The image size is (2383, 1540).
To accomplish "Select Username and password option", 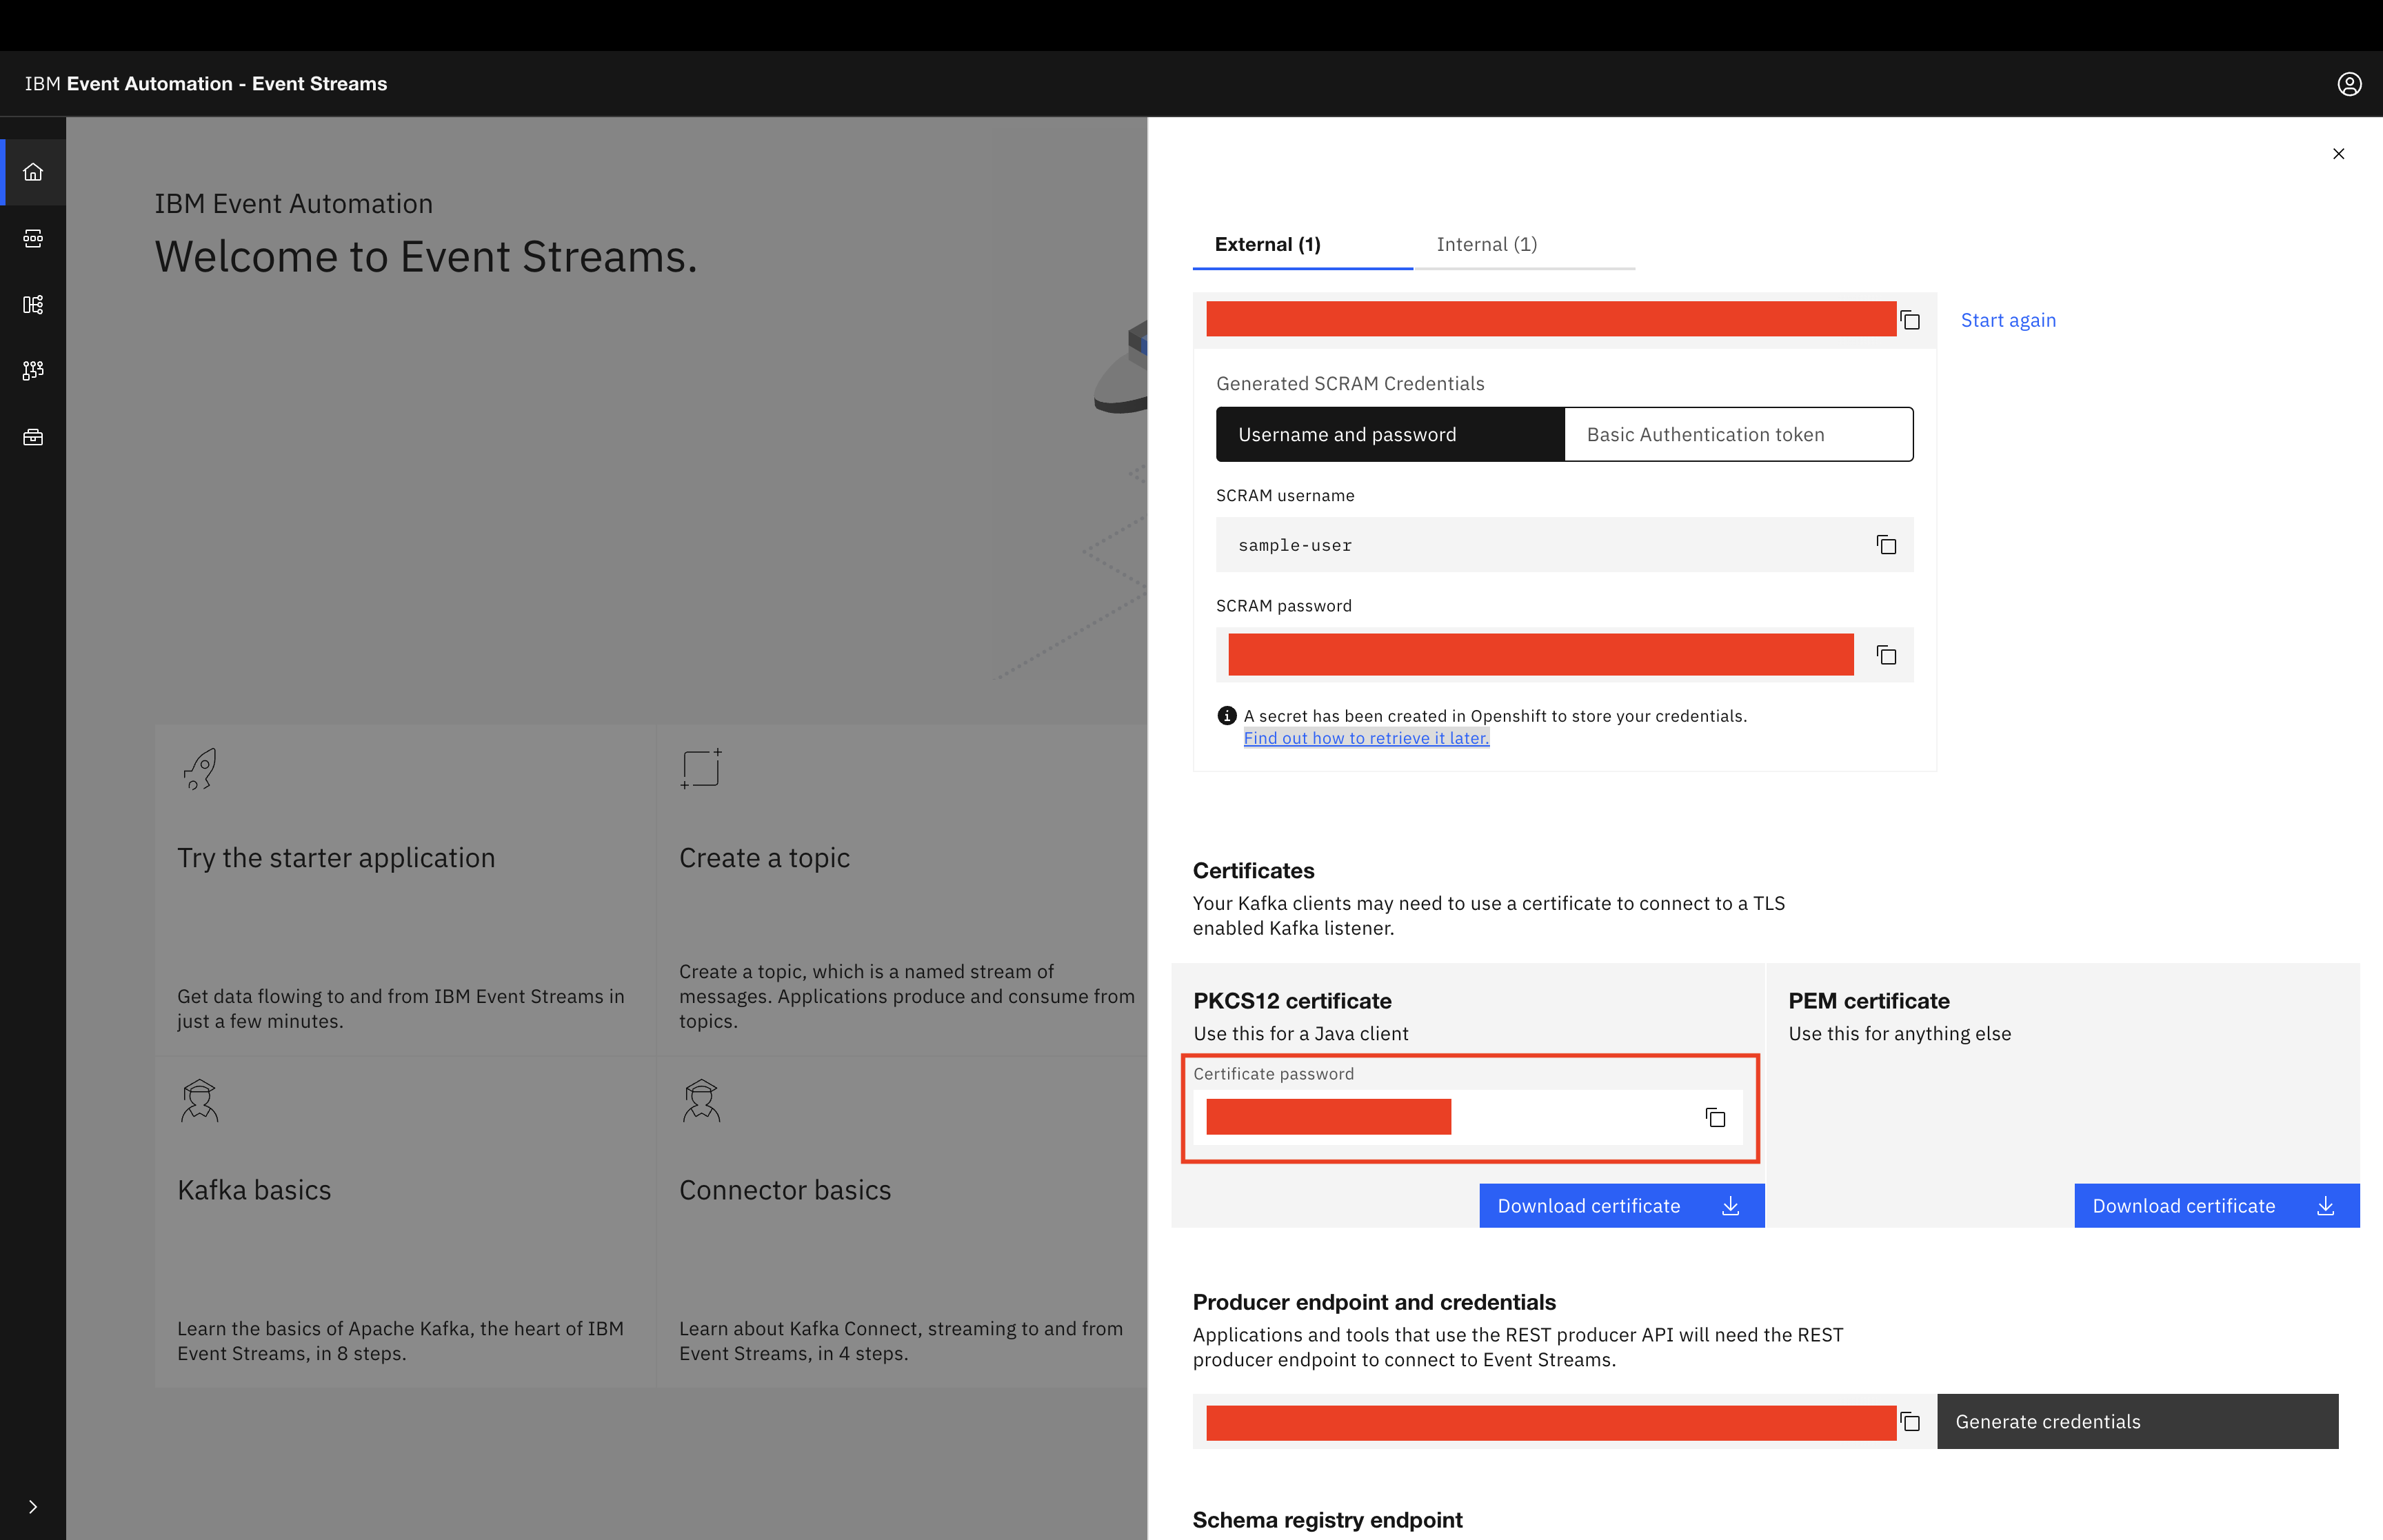I will click(x=1389, y=434).
